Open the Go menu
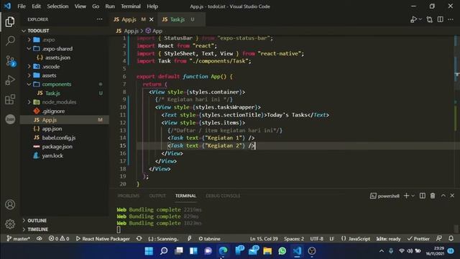Screen dimensions: 460x259 [x=96, y=6]
